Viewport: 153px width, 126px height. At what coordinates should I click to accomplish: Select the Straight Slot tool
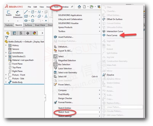tap(26, 21)
